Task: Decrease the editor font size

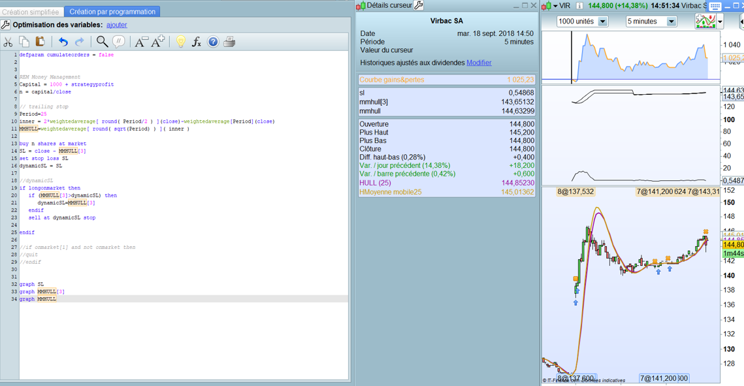Action: (141, 42)
